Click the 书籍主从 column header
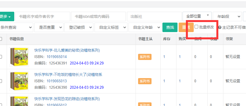This screenshot has width=246, height=106. [145, 39]
